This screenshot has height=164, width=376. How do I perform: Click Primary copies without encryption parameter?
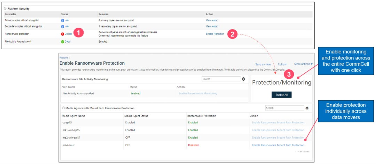pyautogui.click(x=22, y=20)
